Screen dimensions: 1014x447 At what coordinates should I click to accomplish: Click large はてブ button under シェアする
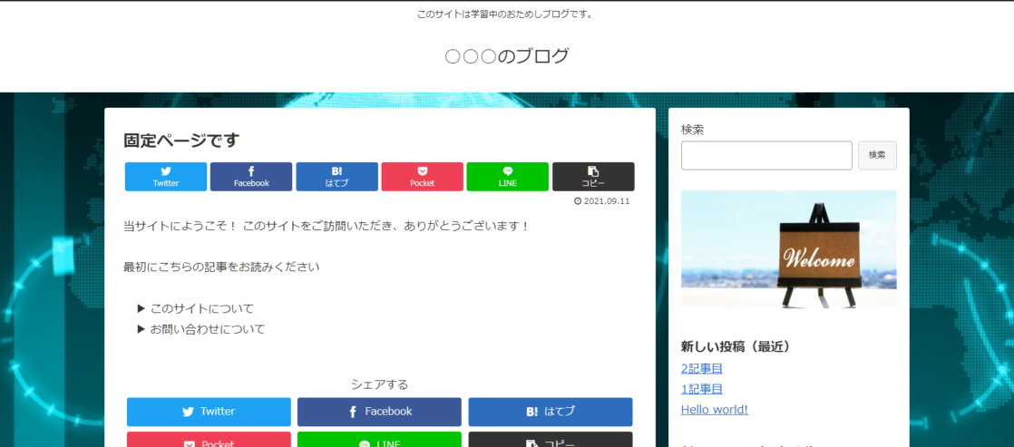click(x=551, y=412)
